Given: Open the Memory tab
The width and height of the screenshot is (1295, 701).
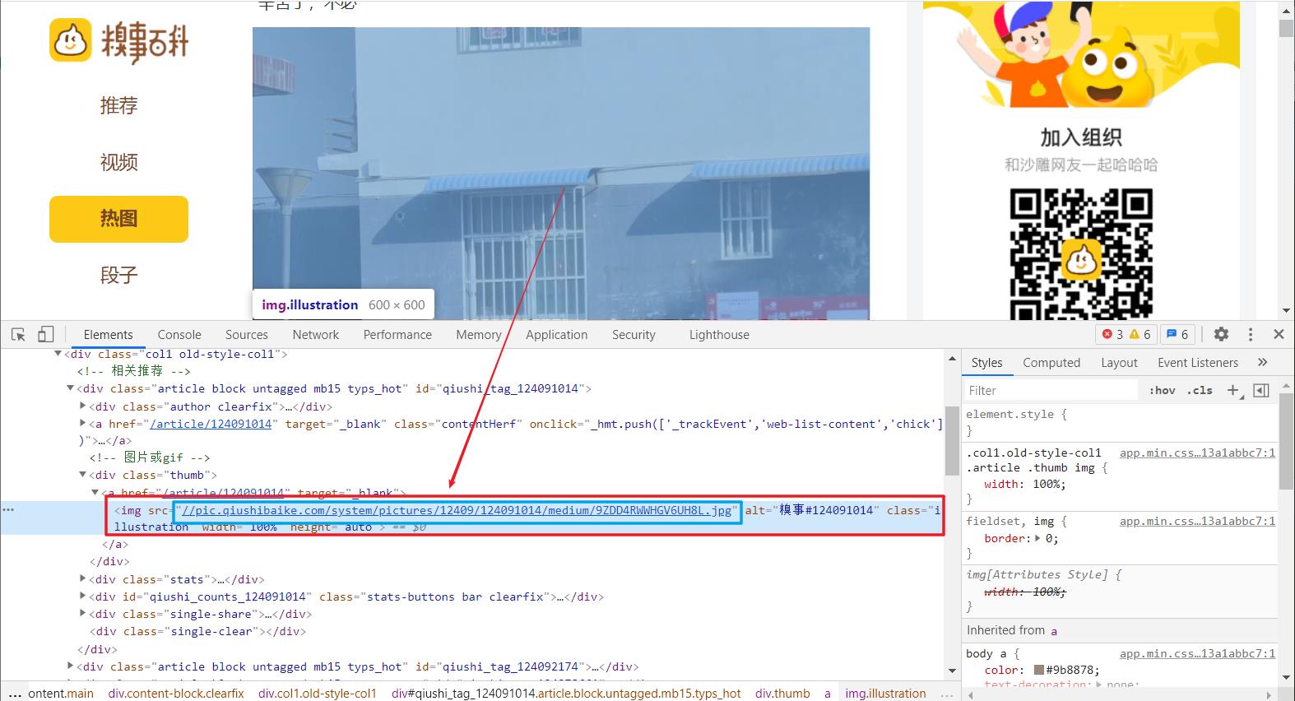Looking at the screenshot, I should point(479,335).
